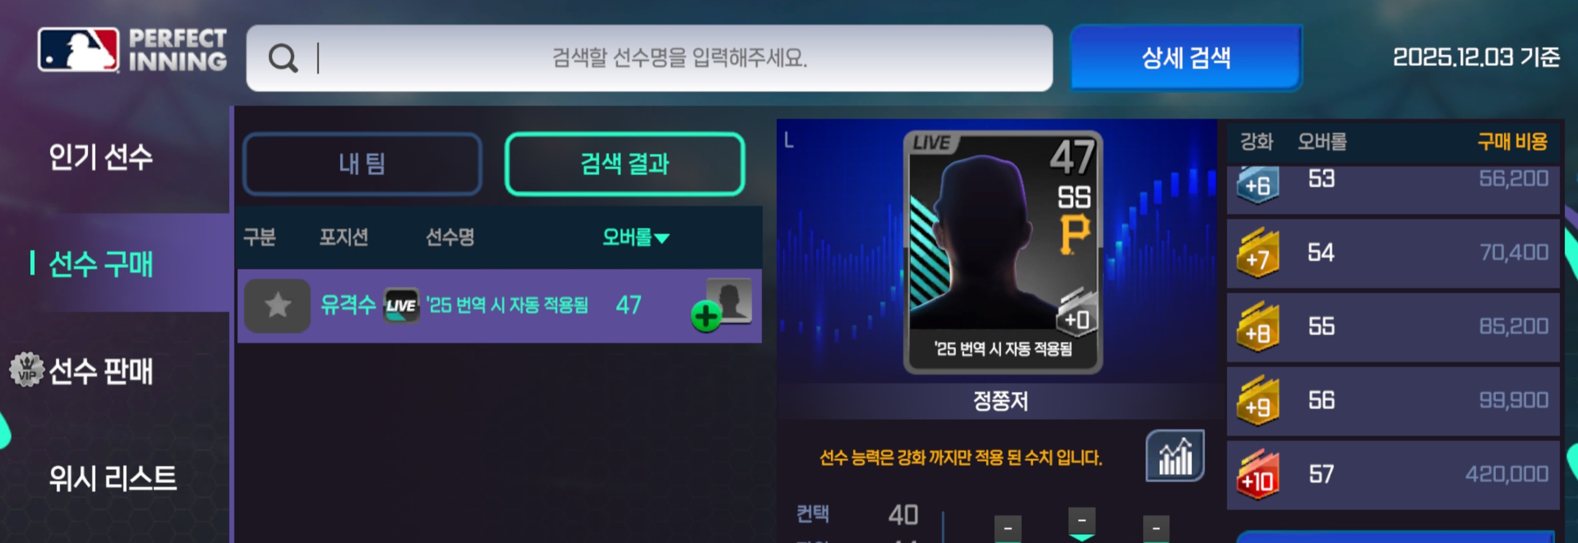Click the 구매 비용 column header
The image size is (1578, 543).
coord(1512,142)
